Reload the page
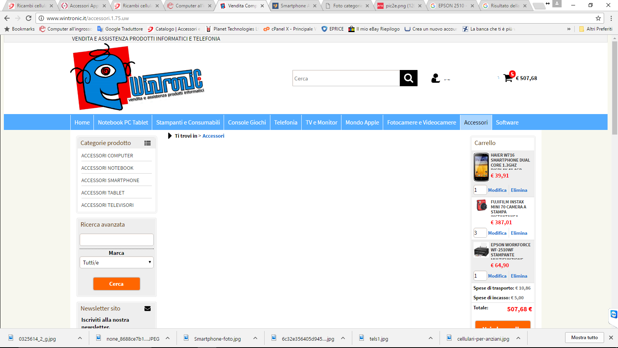This screenshot has height=348, width=618. 29,18
